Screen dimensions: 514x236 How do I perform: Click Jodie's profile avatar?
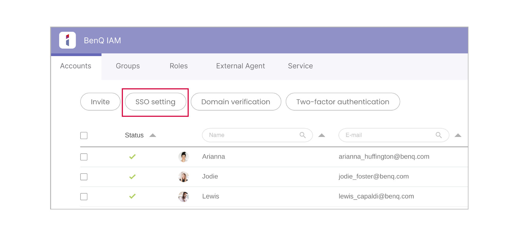click(184, 177)
